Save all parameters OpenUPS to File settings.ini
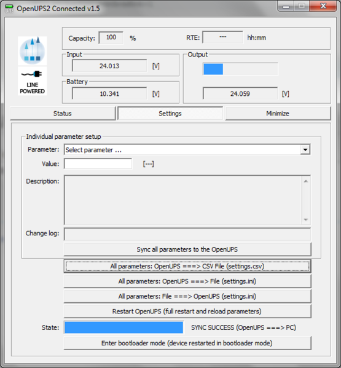Viewport: 341px width, 368px height. pos(187,281)
